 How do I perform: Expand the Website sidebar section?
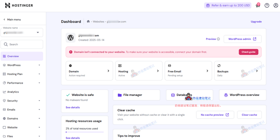(39, 127)
